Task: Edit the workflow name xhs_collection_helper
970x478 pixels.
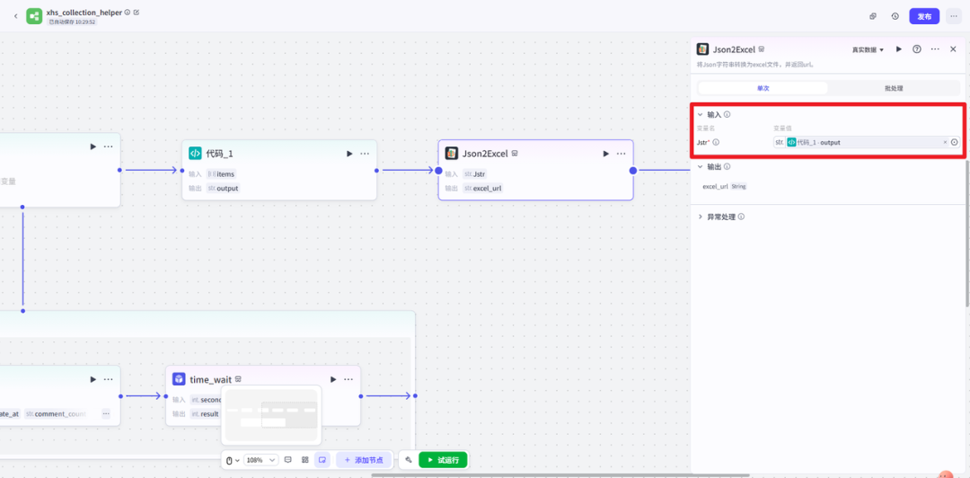Action: 137,13
